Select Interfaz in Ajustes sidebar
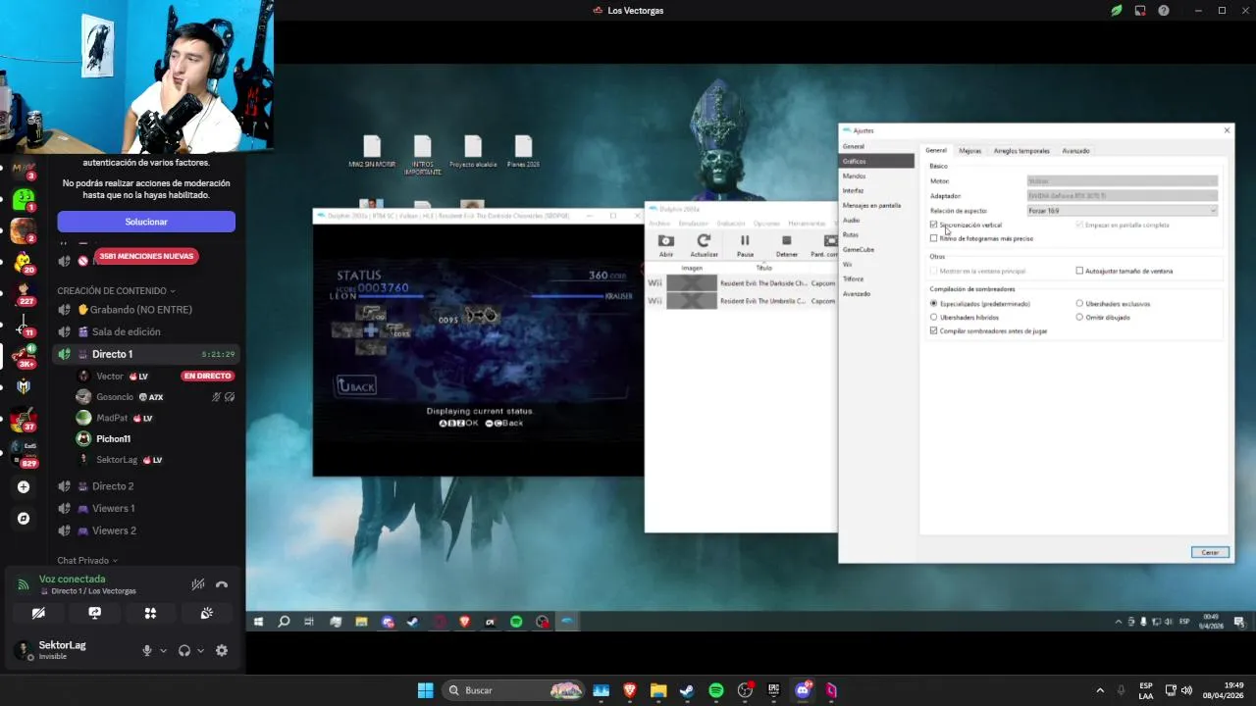 (853, 190)
